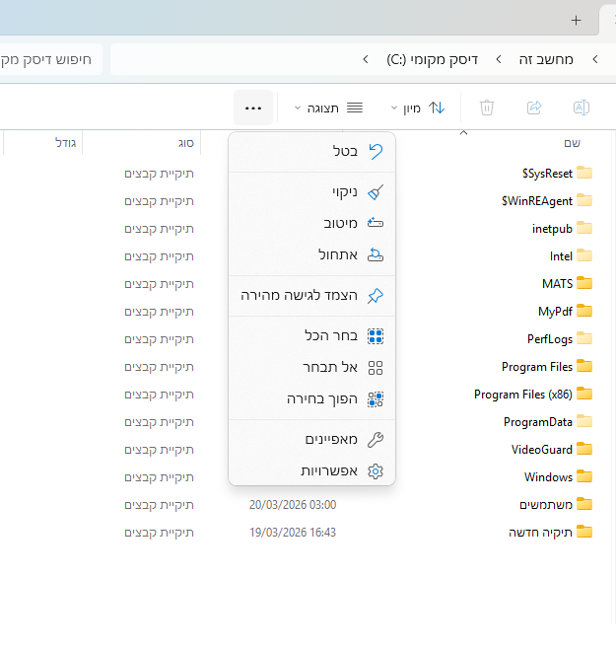Click the Share icon in the toolbar

click(534, 108)
